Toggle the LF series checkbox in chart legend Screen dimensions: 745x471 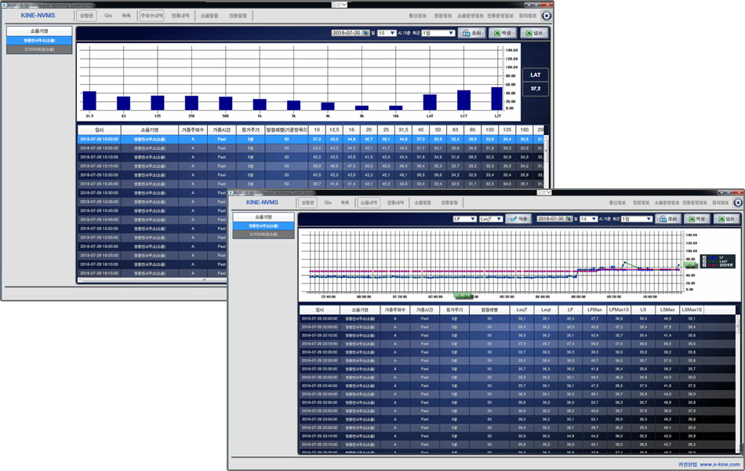704,257
